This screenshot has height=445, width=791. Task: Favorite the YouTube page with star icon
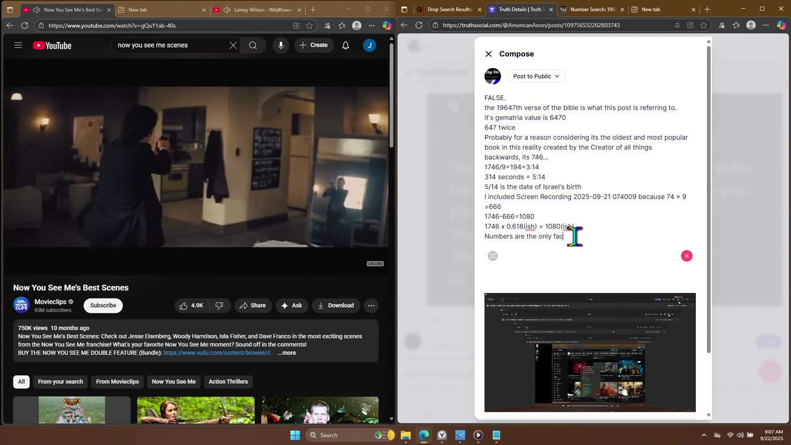310,25
